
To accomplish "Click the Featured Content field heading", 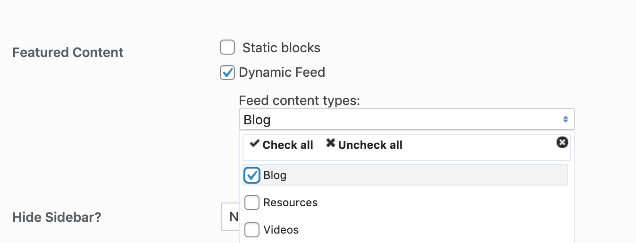I will coord(68,52).
